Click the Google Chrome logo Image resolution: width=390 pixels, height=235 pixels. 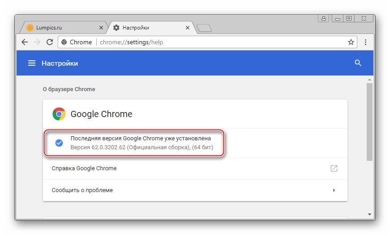[59, 114]
